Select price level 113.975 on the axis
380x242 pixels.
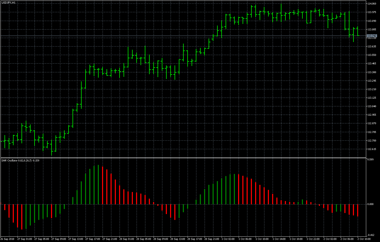tap(371, 12)
